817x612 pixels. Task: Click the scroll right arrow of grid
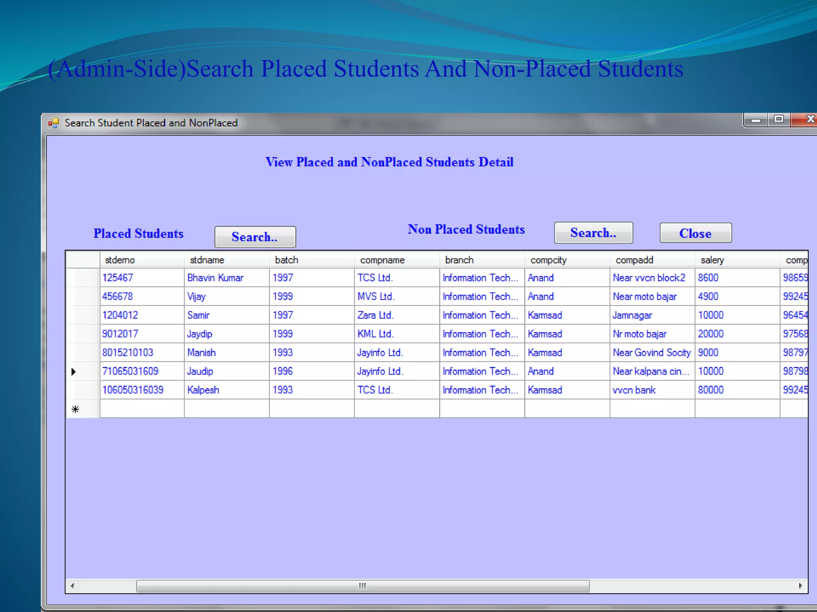tap(800, 586)
